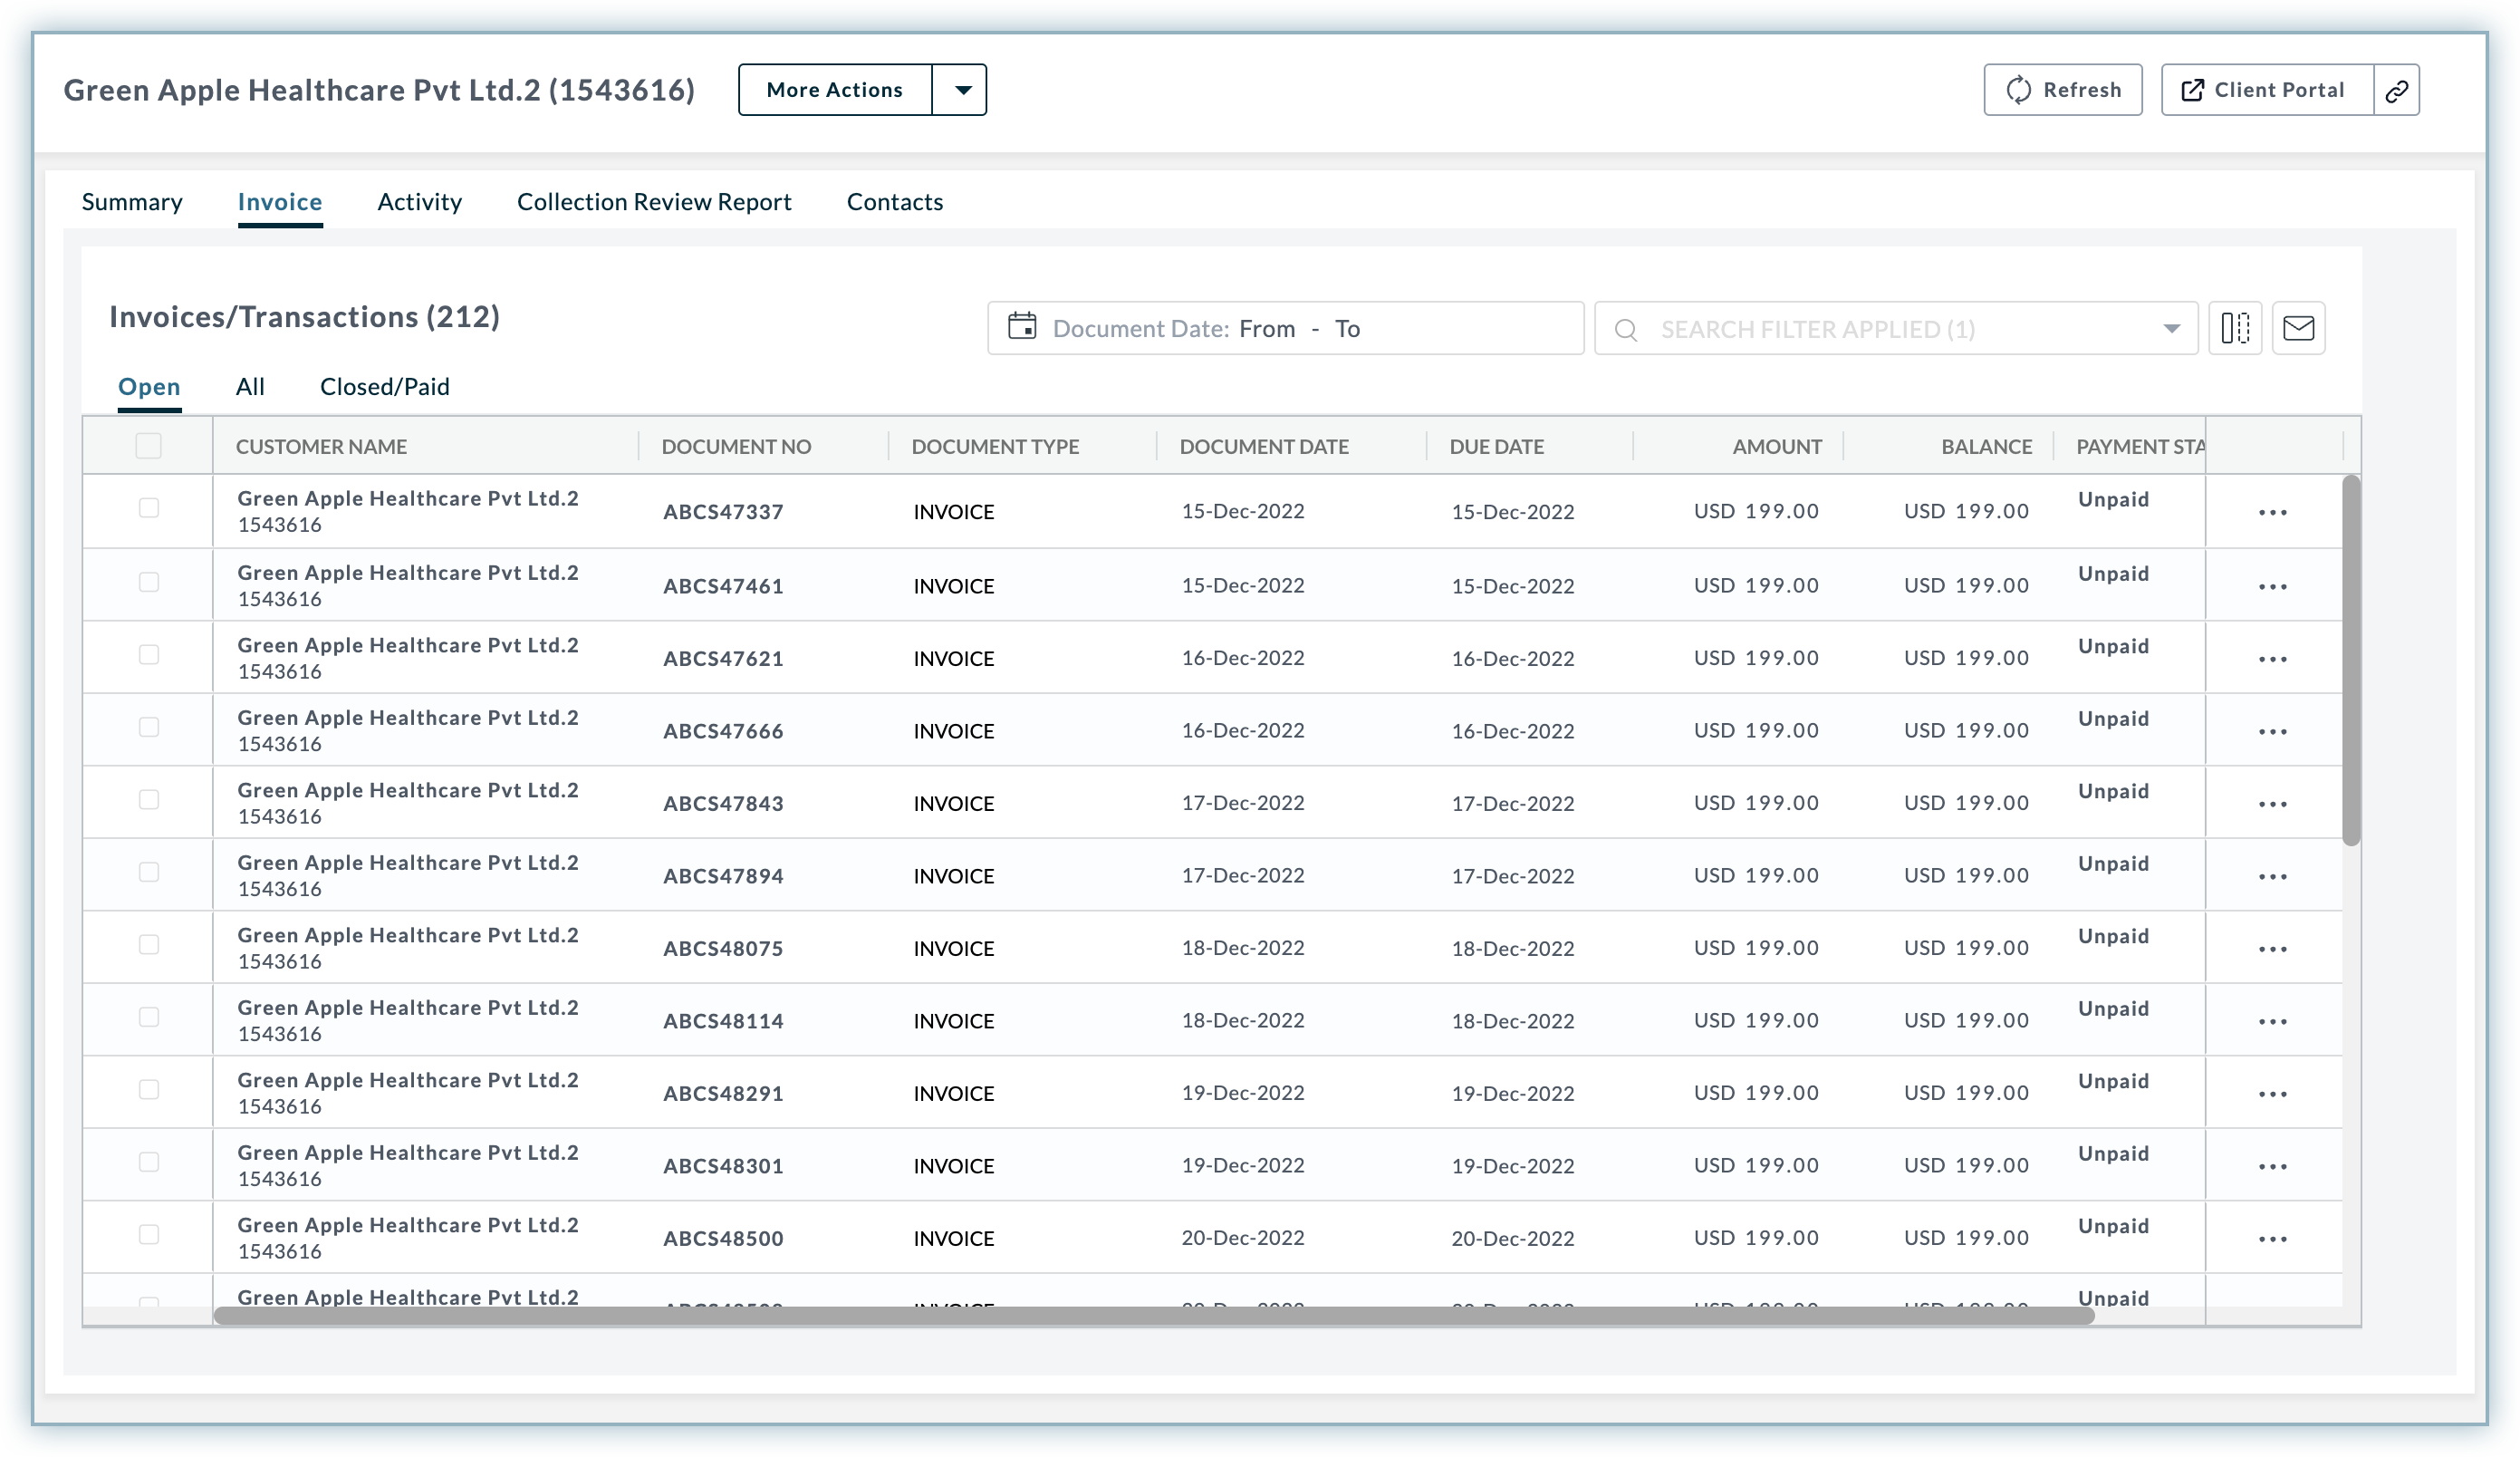Screen dimensions: 2520x1457
Task: Check the box for invoice ABCS47337
Action: (149, 508)
